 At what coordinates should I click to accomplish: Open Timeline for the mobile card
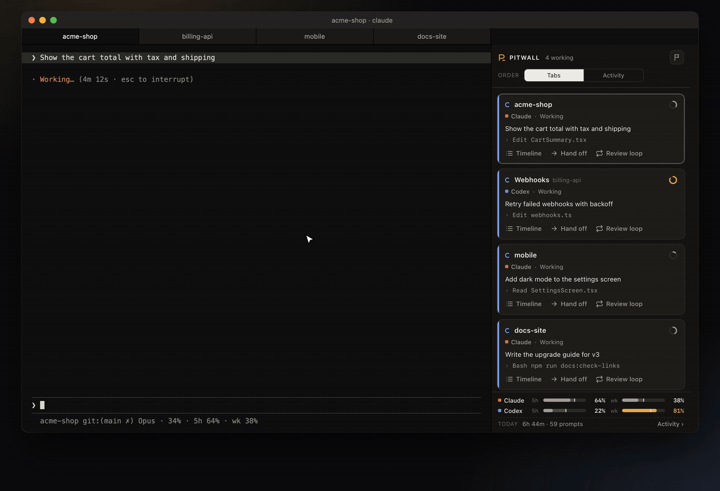[524, 304]
